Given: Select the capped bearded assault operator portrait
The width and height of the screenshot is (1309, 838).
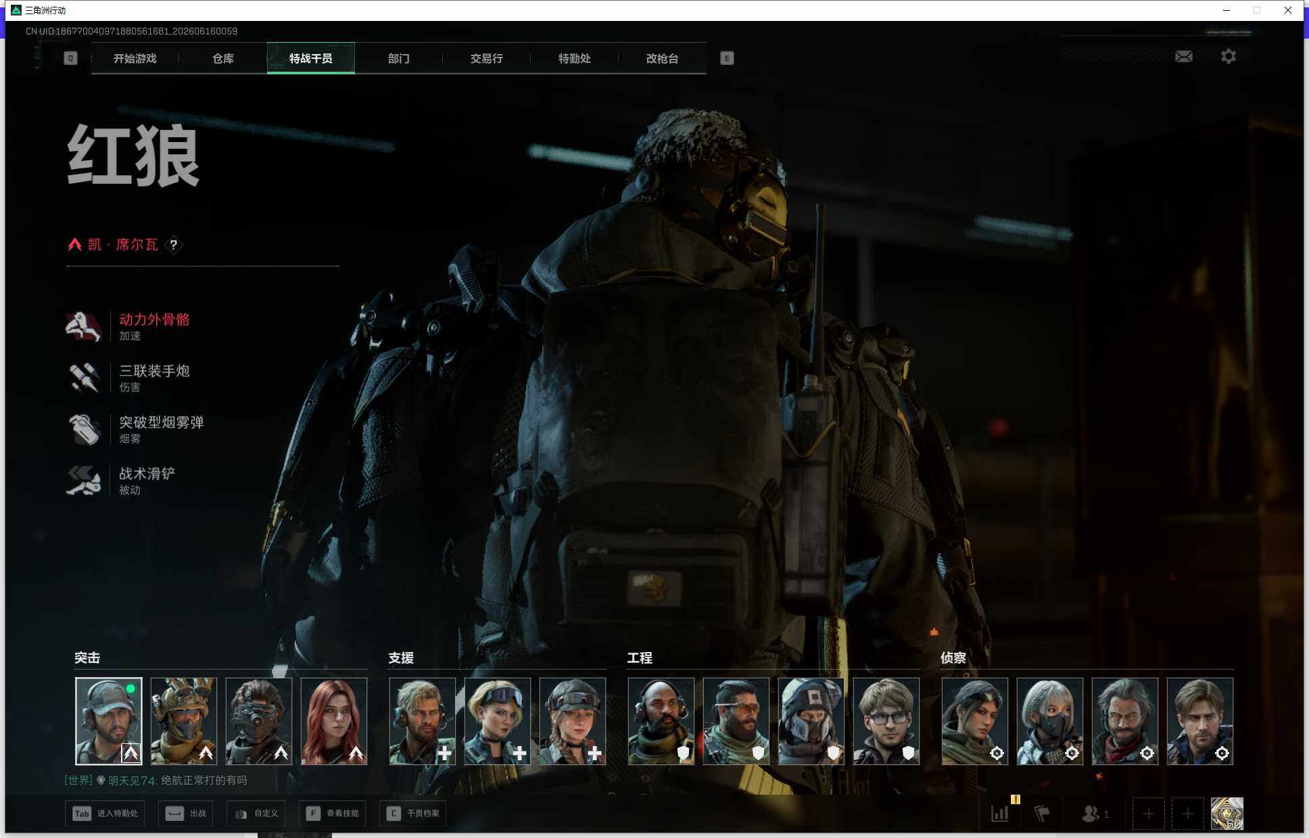Looking at the screenshot, I should (109, 722).
